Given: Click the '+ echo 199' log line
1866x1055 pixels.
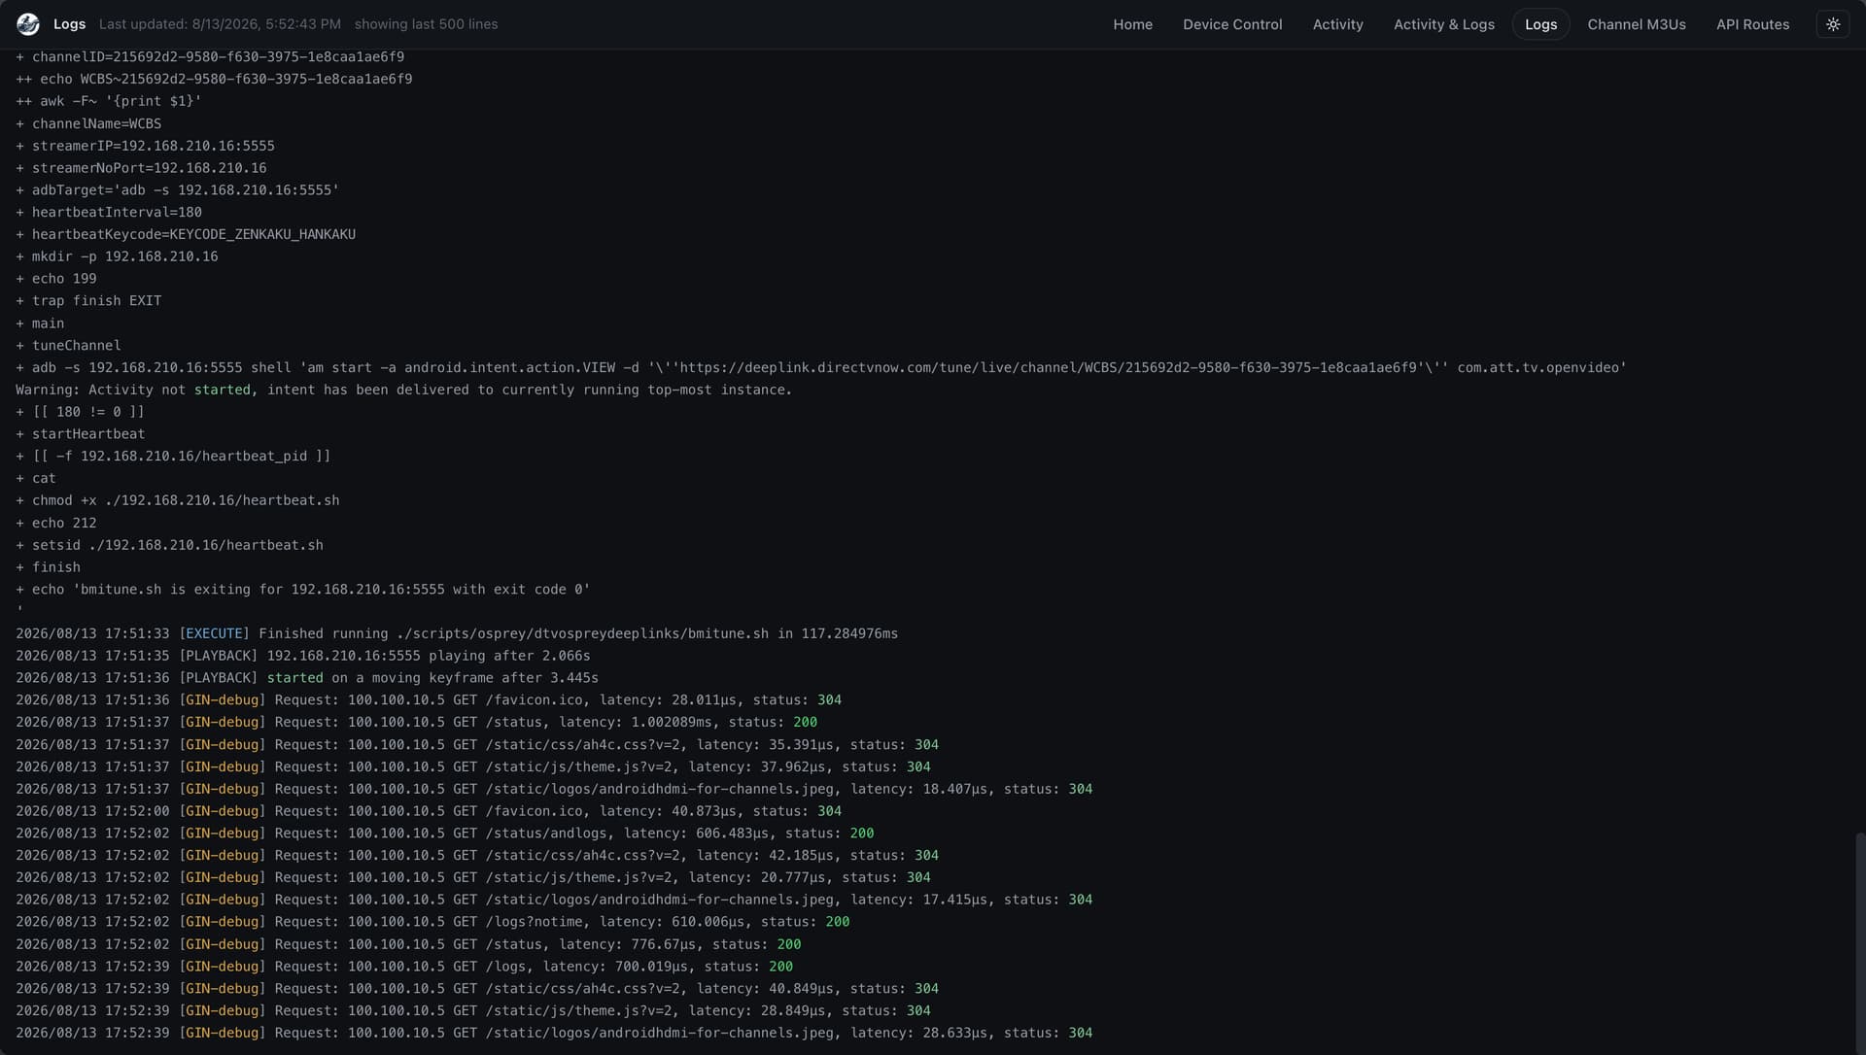Looking at the screenshot, I should pyautogui.click(x=56, y=279).
